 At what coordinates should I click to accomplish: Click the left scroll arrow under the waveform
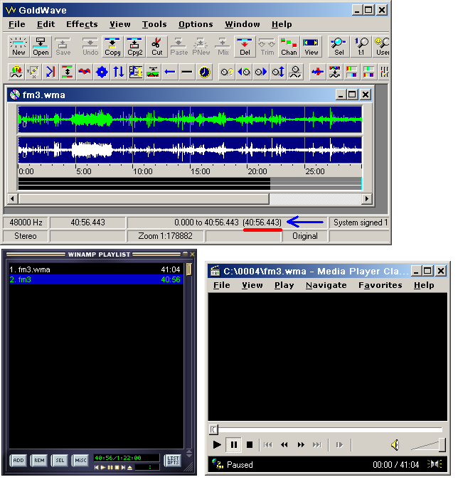point(12,198)
